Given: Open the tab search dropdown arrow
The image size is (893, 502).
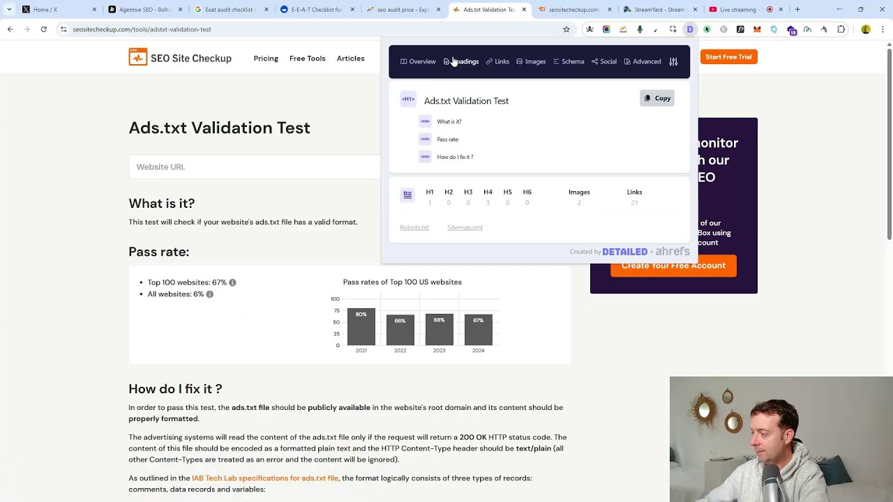Looking at the screenshot, I should (10, 10).
